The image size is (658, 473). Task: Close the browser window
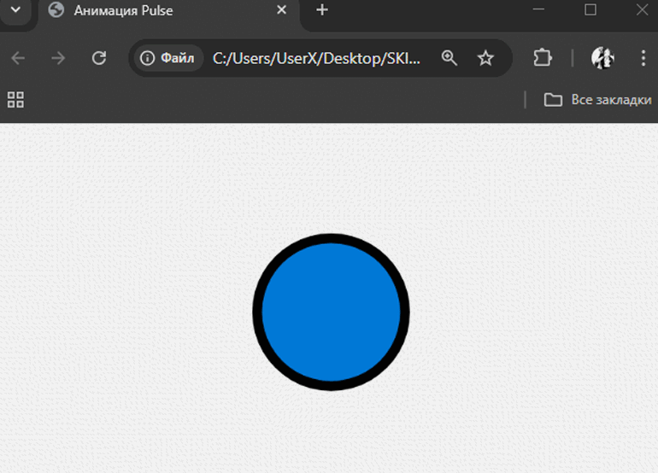click(642, 9)
